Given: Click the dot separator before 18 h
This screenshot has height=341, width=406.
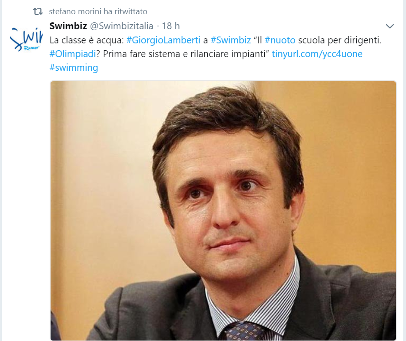Looking at the screenshot, I should 158,26.
